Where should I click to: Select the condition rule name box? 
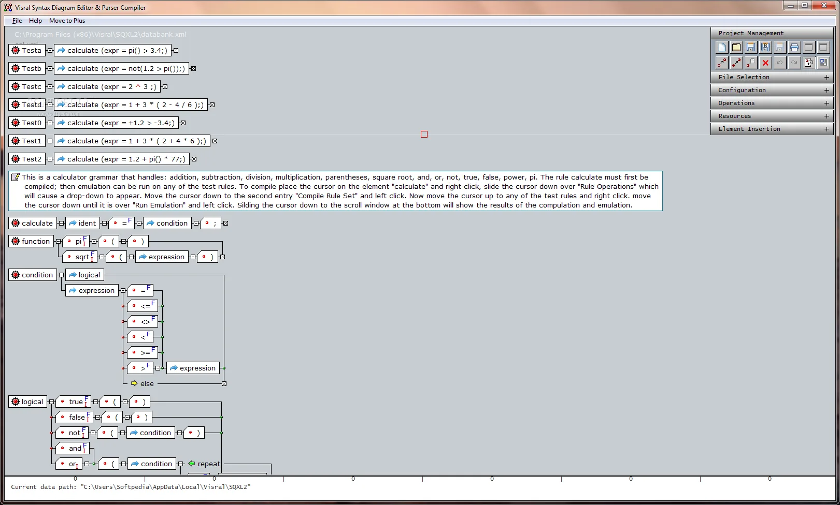[33, 275]
